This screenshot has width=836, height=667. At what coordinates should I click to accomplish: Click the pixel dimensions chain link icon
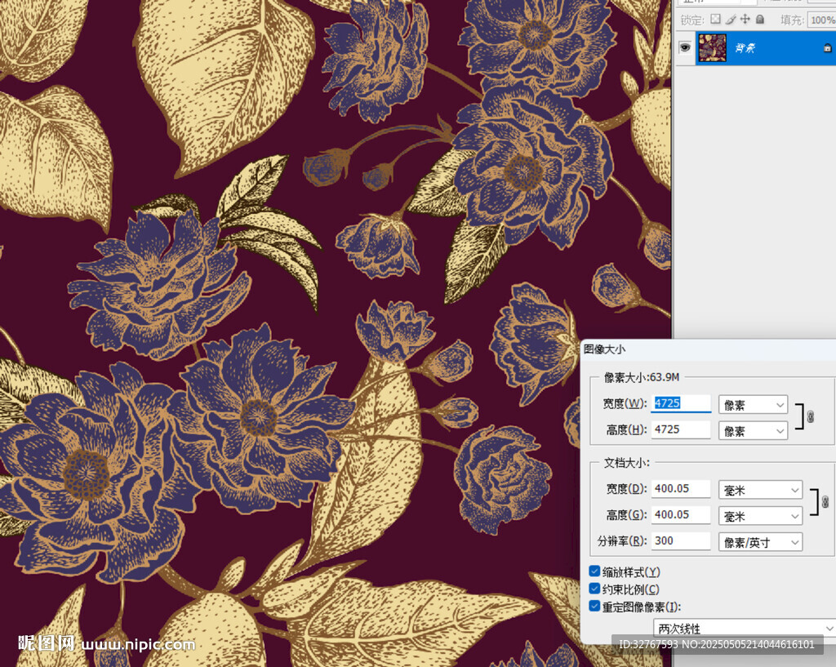tap(811, 417)
